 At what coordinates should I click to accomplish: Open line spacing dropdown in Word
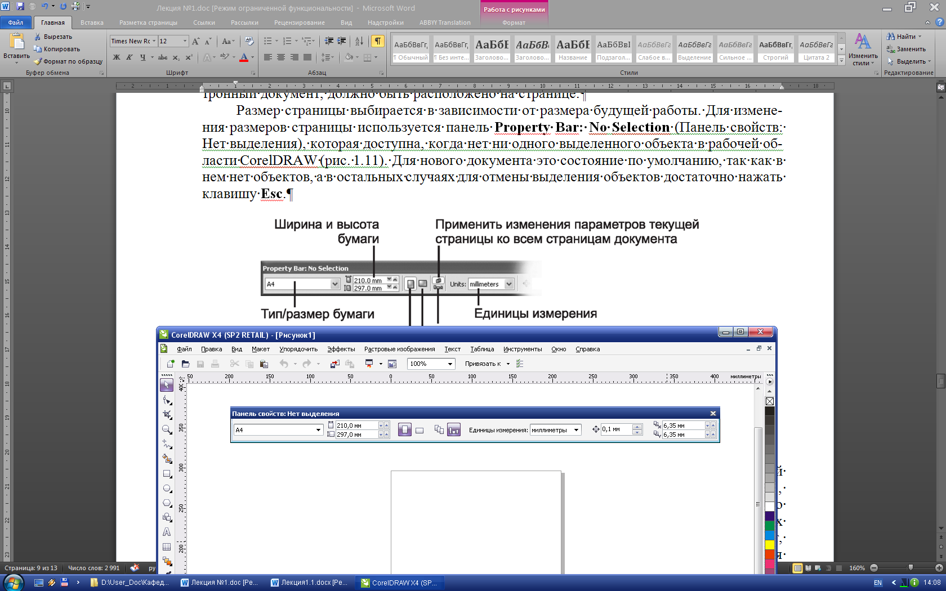(328, 57)
